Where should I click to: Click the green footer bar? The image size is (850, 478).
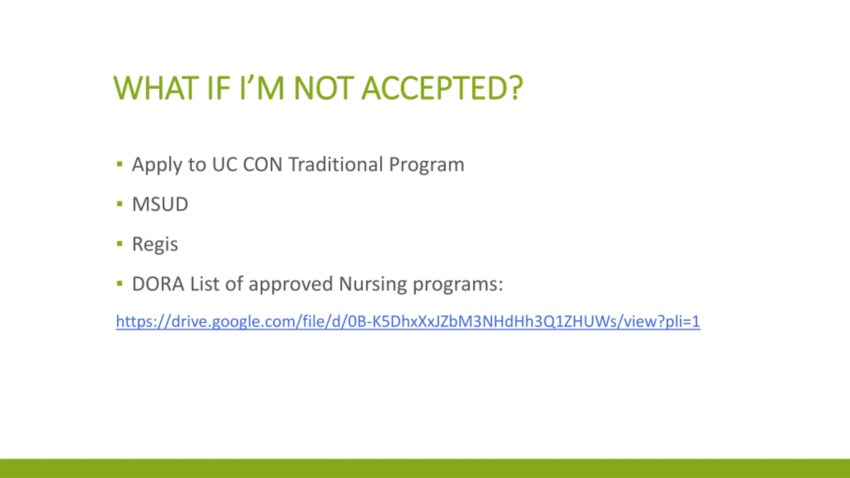click(x=425, y=468)
